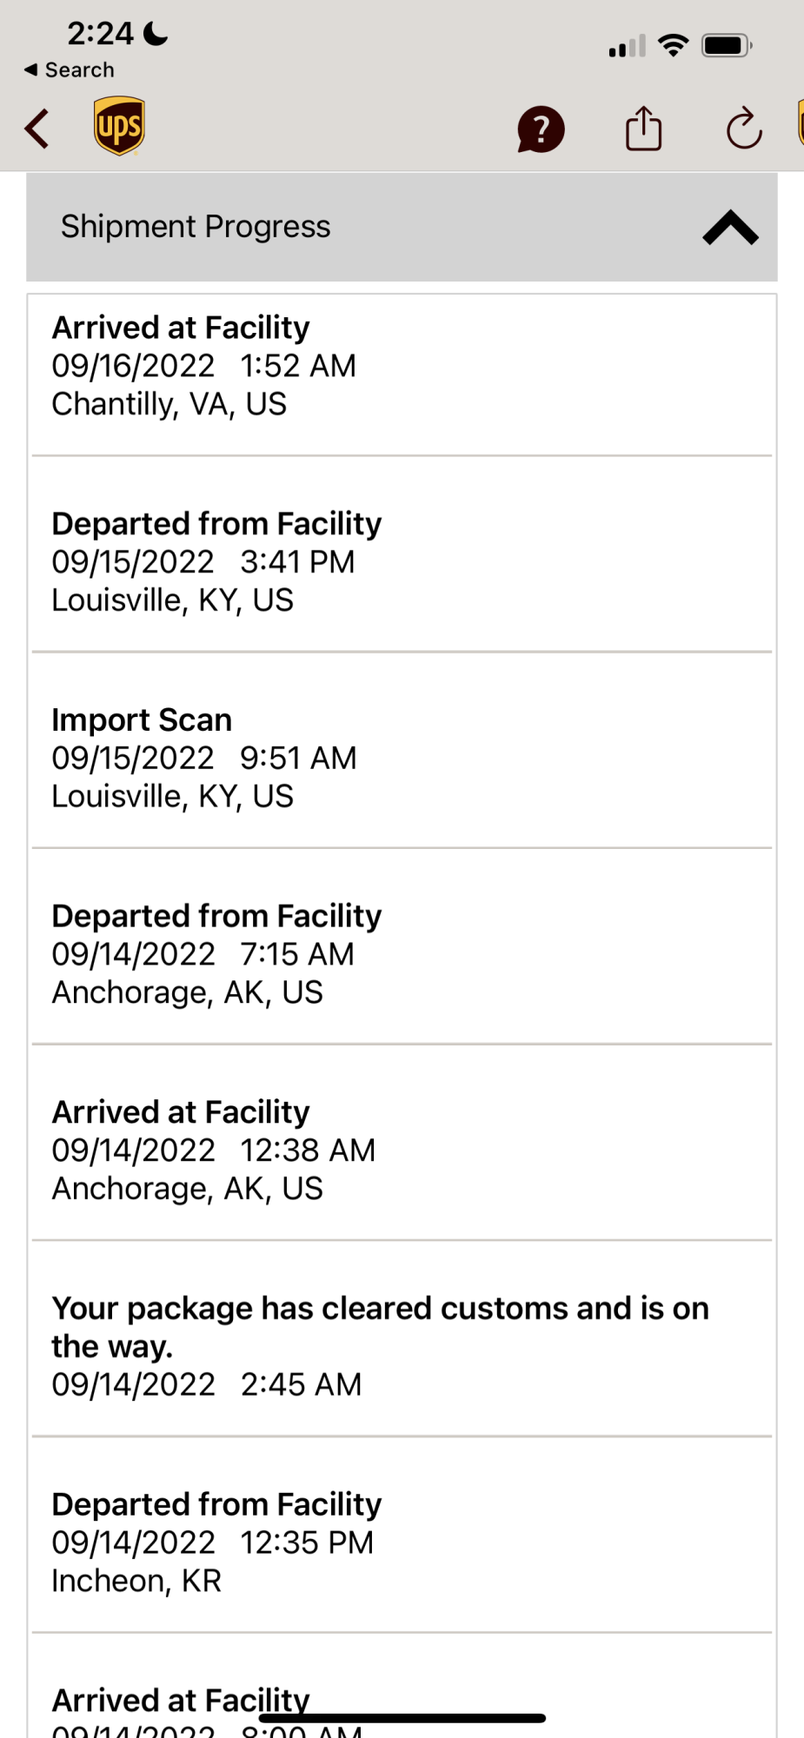Open the help chat question mark icon
The width and height of the screenshot is (804, 1738).
[541, 129]
